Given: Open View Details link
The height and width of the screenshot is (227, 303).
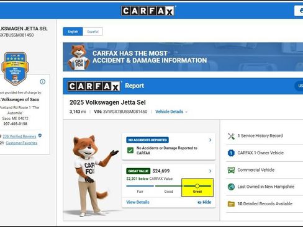Looking at the screenshot, I should tap(138, 202).
